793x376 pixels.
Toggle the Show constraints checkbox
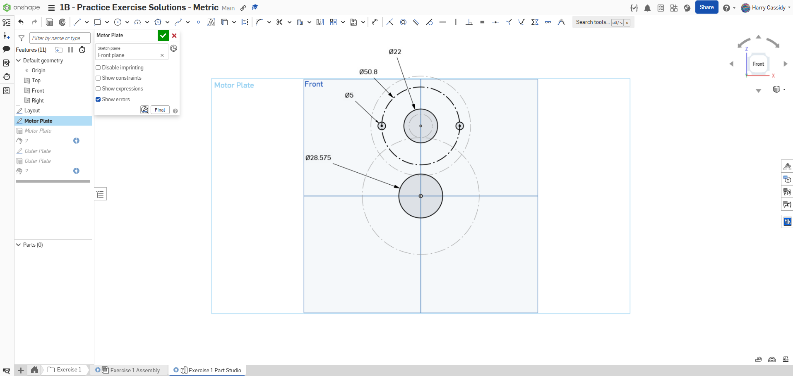pyautogui.click(x=99, y=78)
